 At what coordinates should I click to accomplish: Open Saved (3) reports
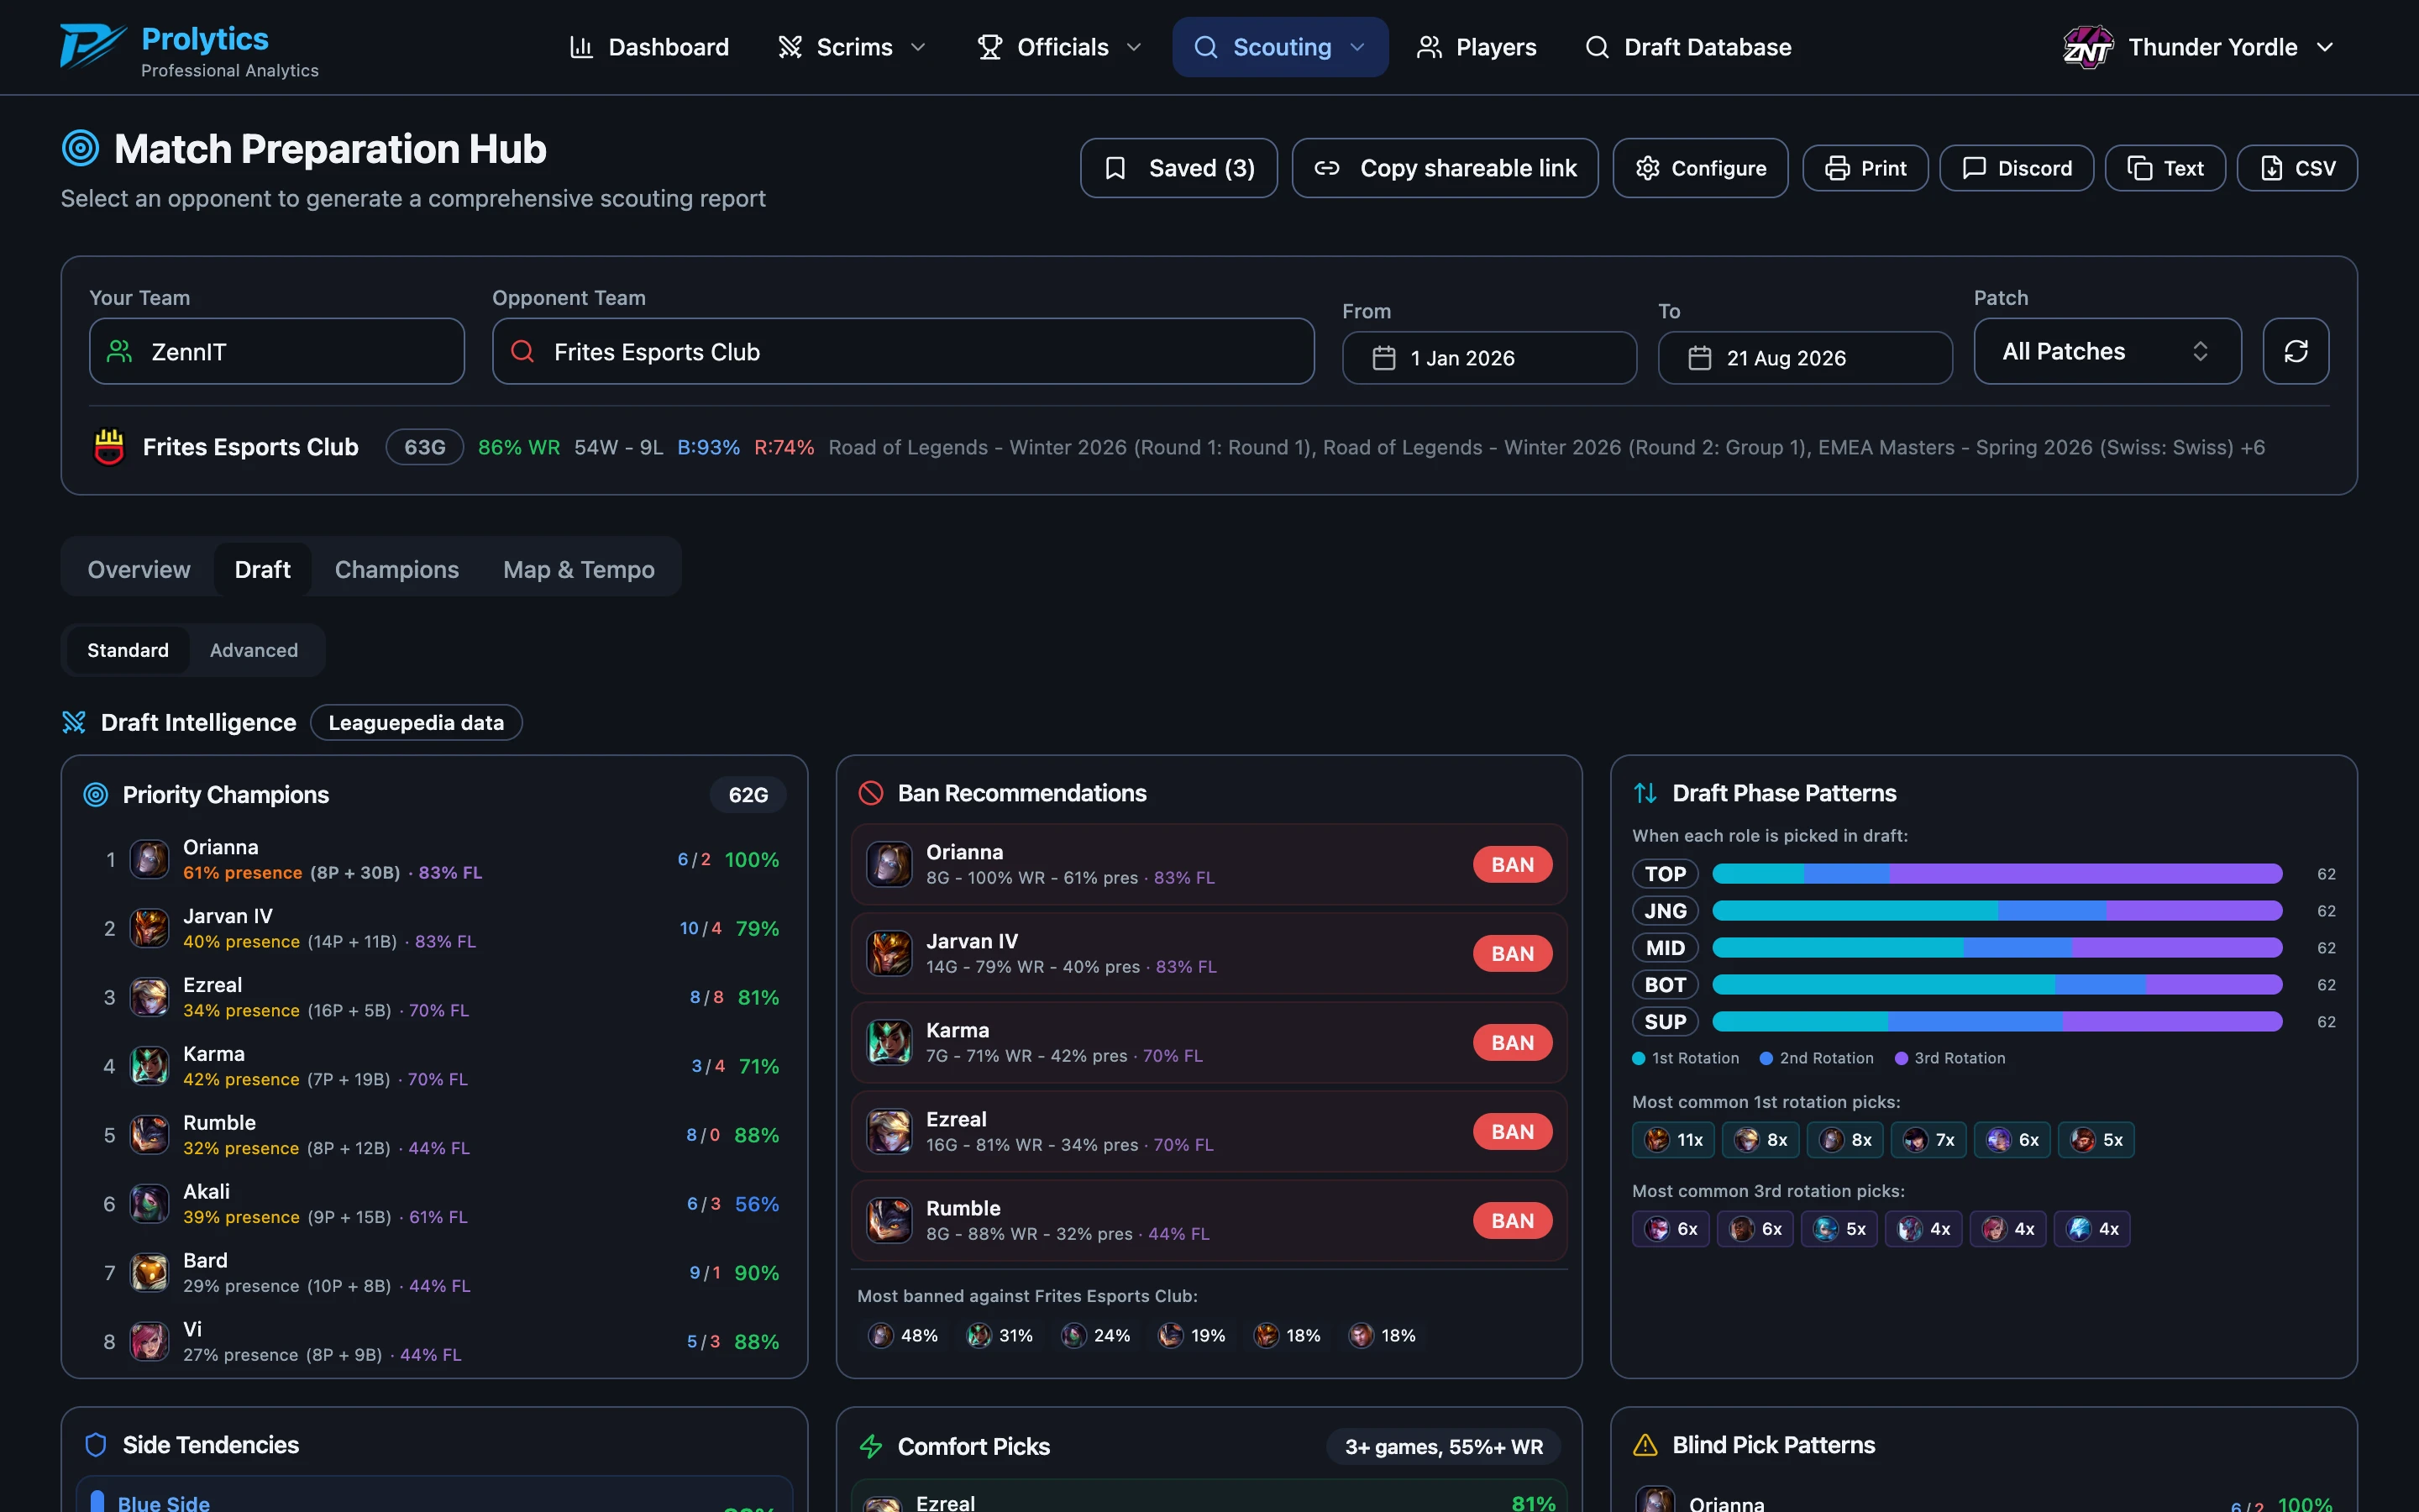(1178, 168)
